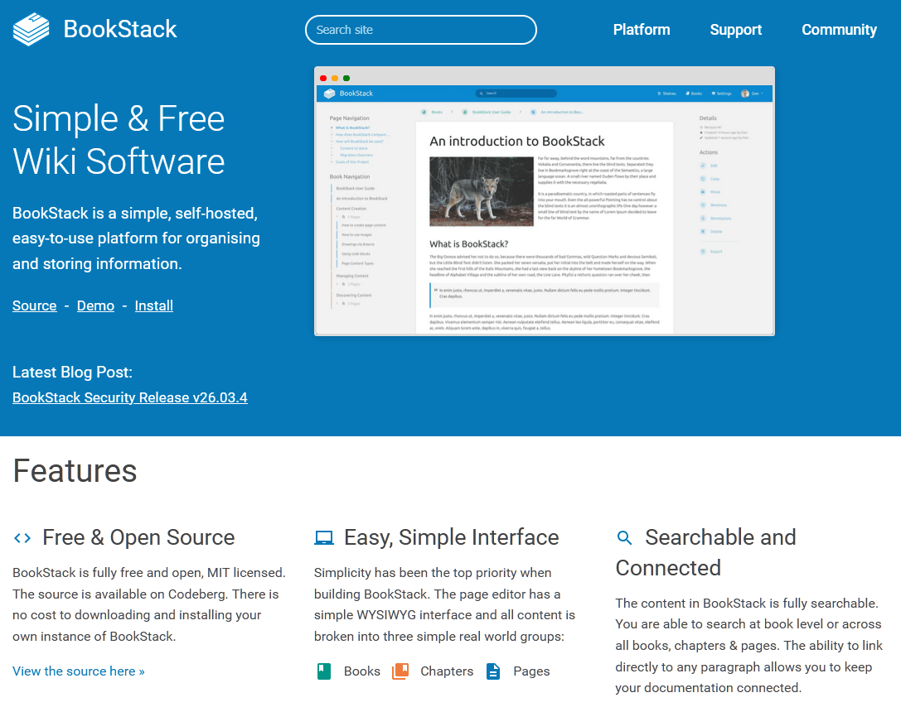Click 'An introduction to BookStack' preview title
The height and width of the screenshot is (712, 901).
click(517, 141)
